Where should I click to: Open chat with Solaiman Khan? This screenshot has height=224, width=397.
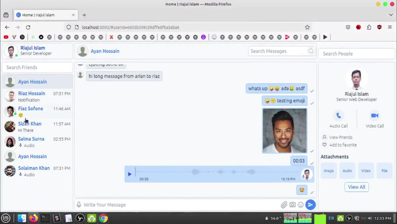[37, 171]
